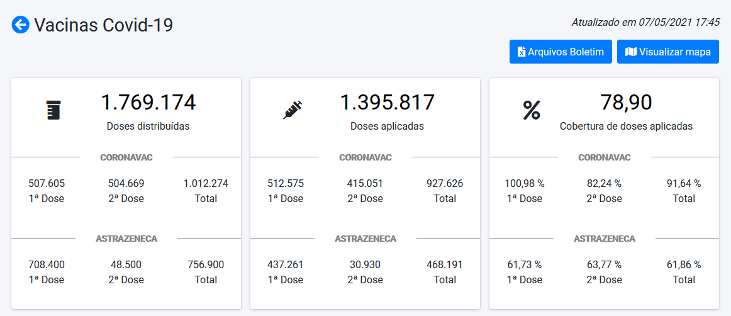Click the vaccine vial icon for doses distribuídas
This screenshot has width=731, height=316.
coord(53,110)
